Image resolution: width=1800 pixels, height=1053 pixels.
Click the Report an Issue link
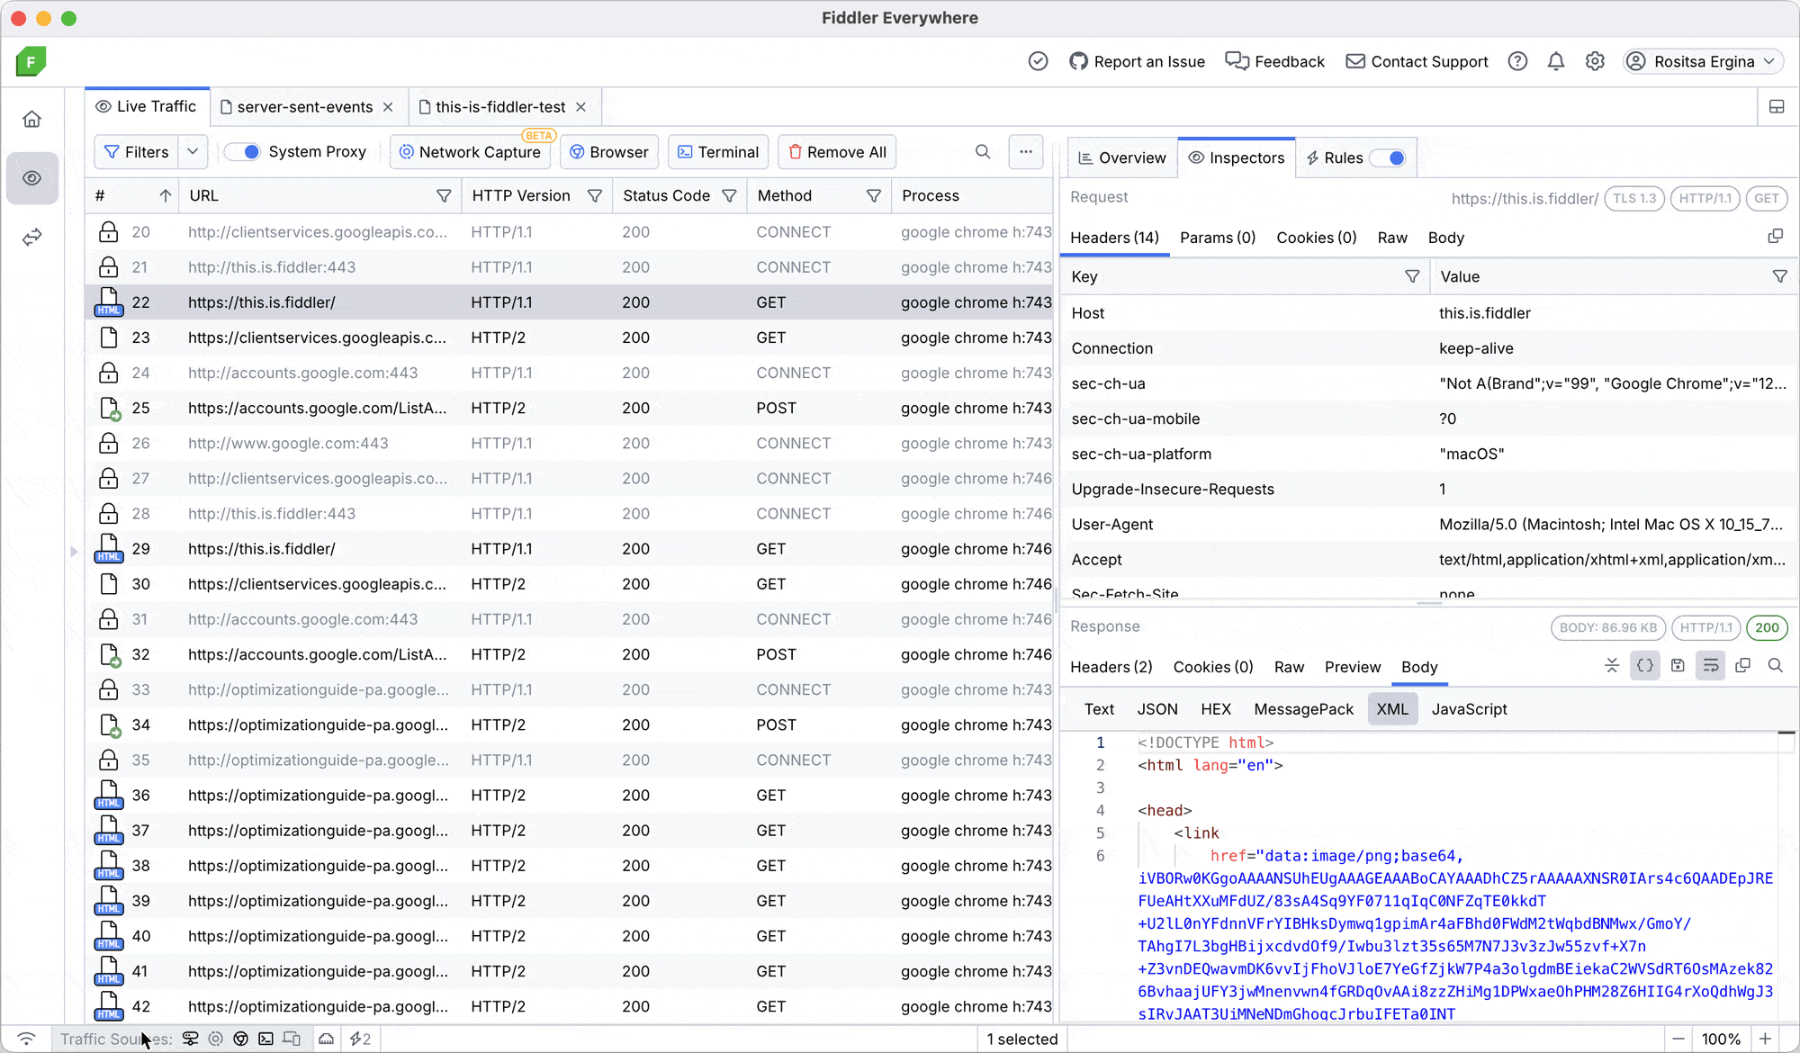click(x=1137, y=61)
